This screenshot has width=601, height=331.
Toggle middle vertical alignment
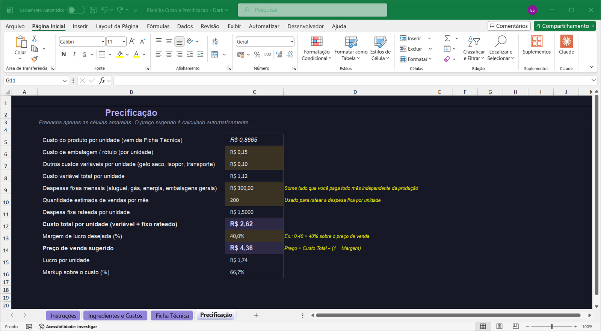click(x=169, y=42)
